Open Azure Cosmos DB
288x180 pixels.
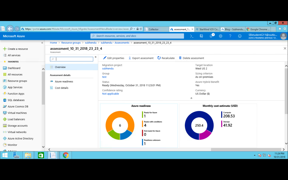point(16,107)
